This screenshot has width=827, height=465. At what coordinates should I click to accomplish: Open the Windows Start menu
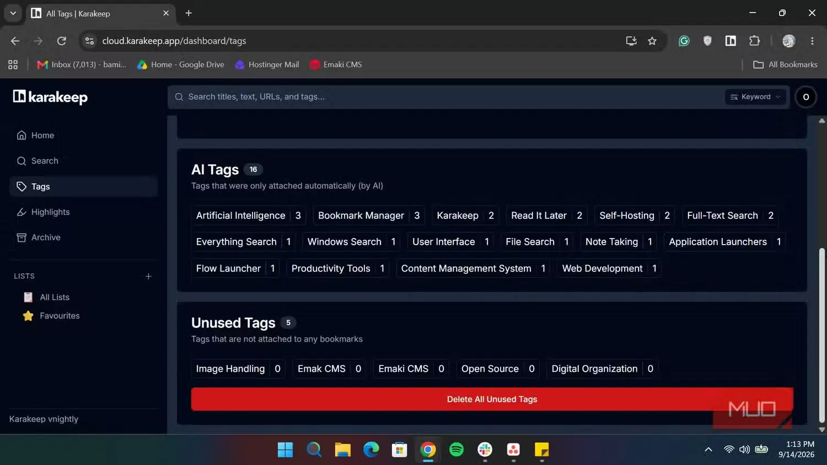pos(285,450)
